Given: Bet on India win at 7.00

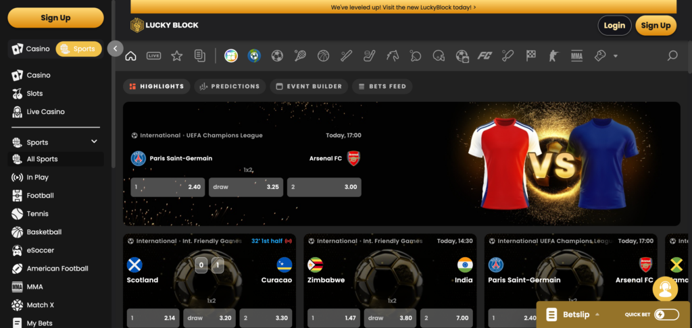Looking at the screenshot, I should (x=446, y=318).
